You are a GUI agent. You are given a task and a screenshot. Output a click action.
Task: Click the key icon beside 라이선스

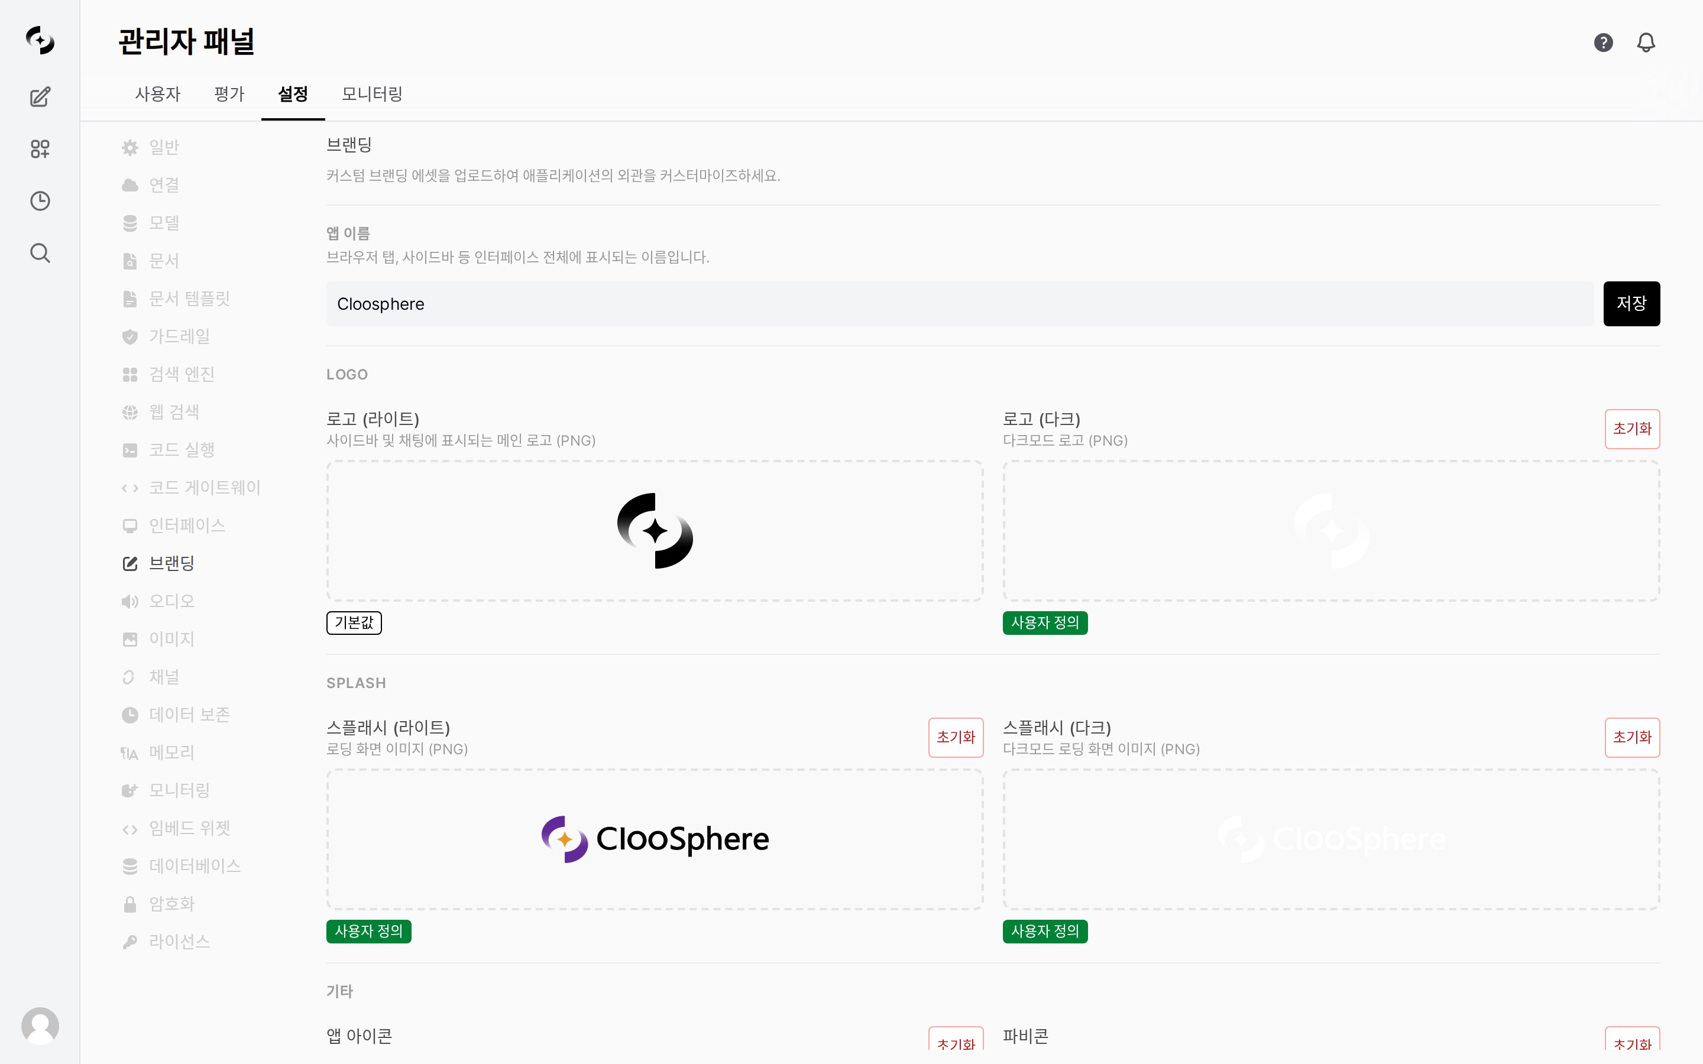[130, 942]
